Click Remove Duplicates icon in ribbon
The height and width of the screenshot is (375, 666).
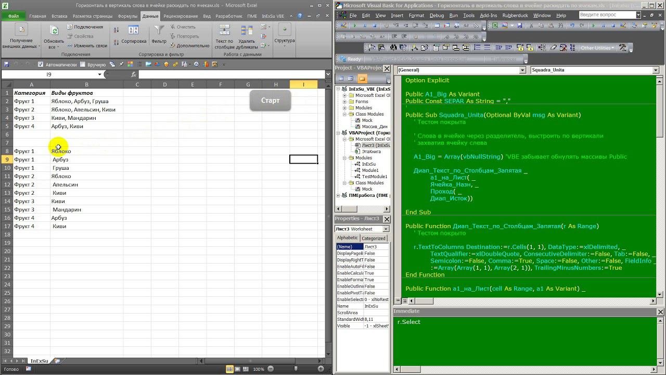(247, 31)
